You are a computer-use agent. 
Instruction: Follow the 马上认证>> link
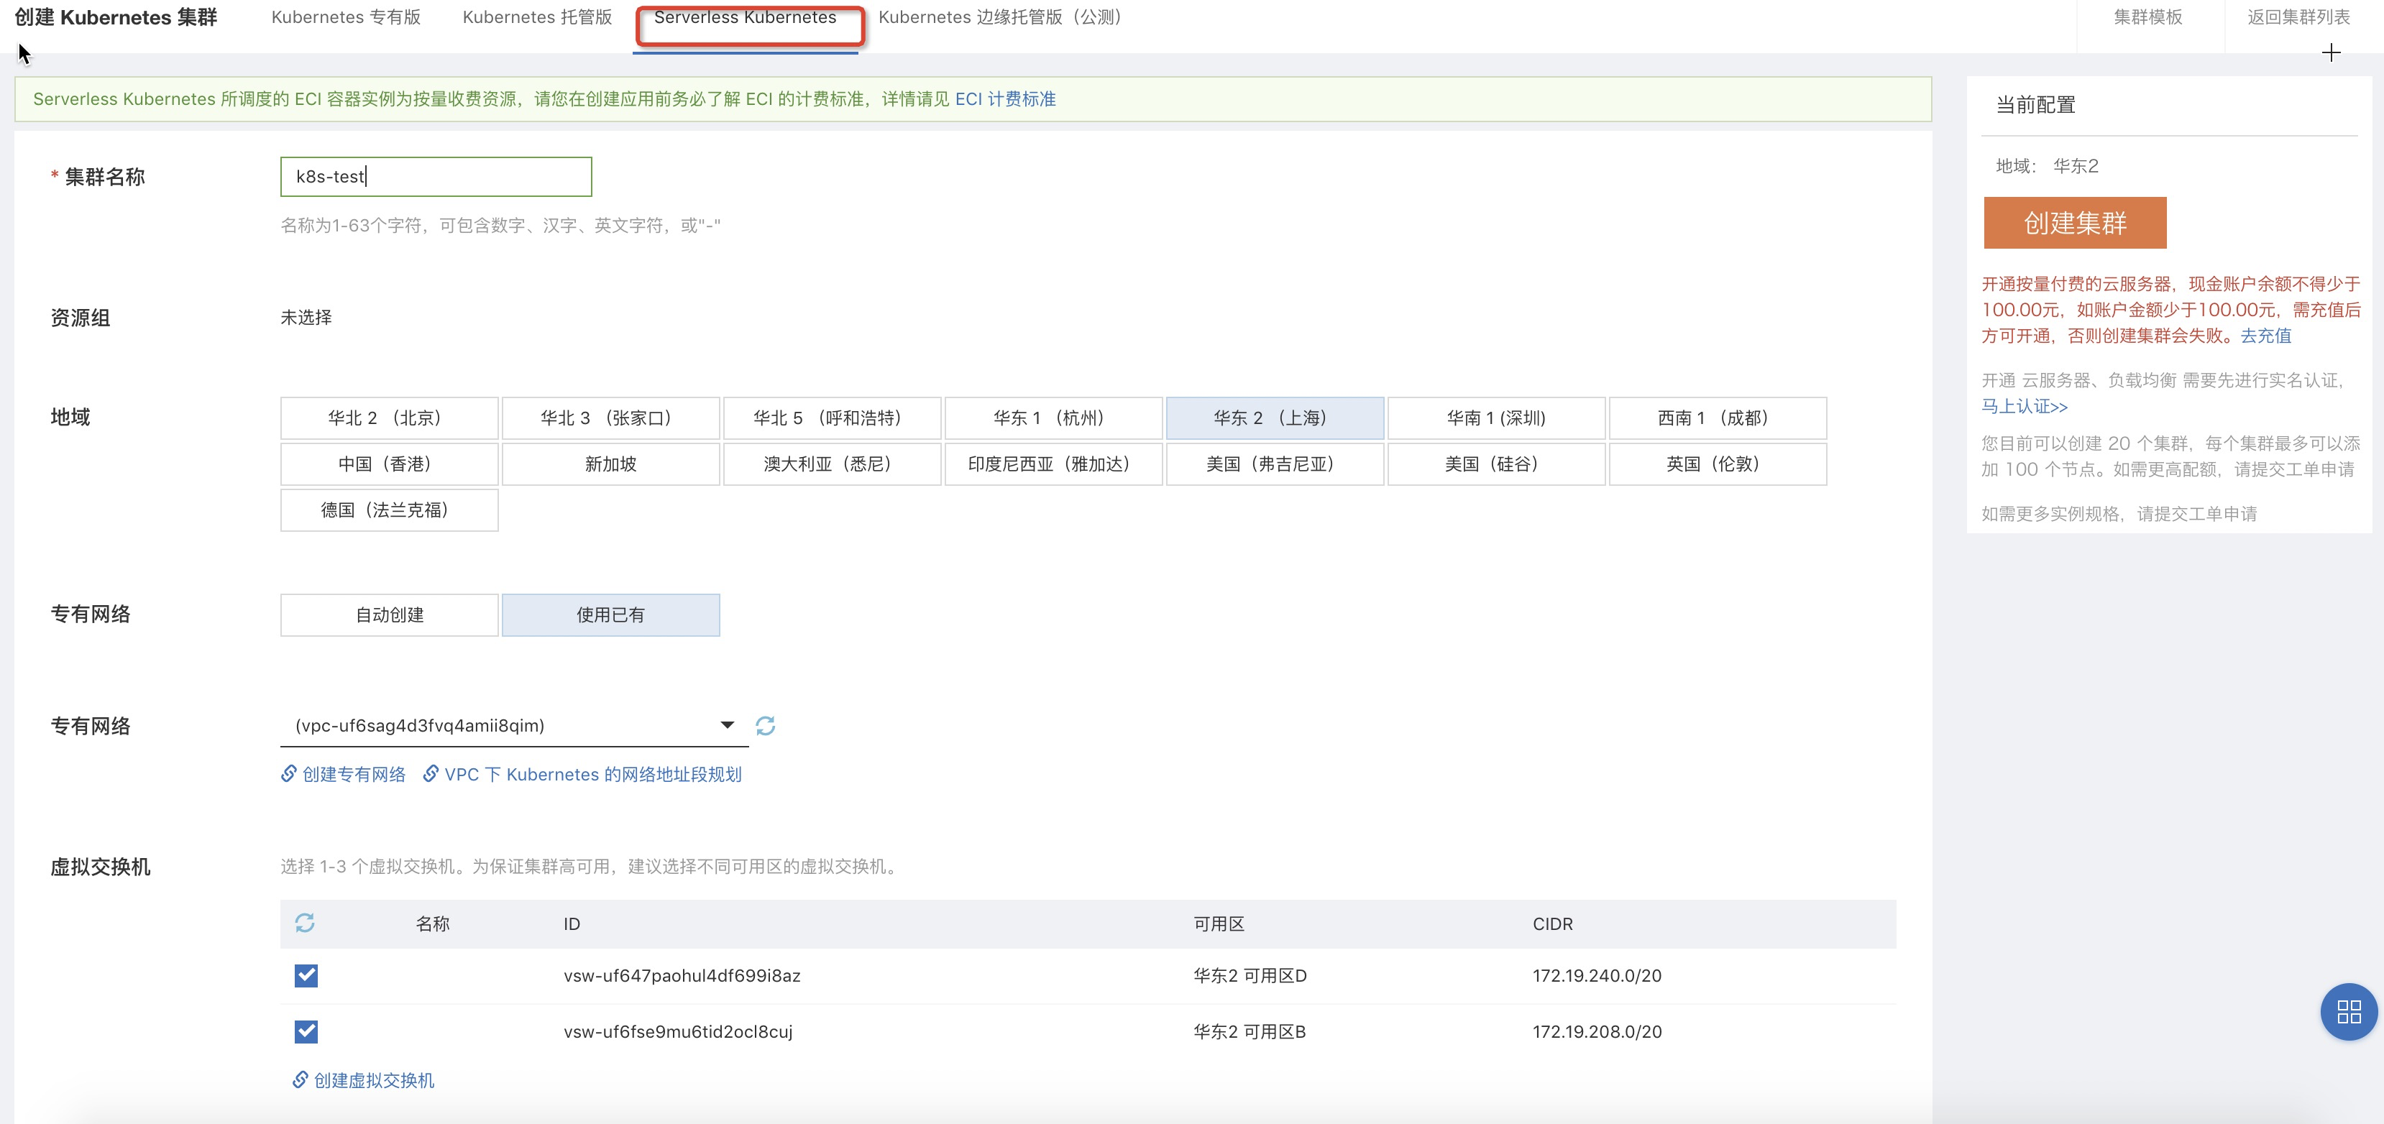[2024, 406]
